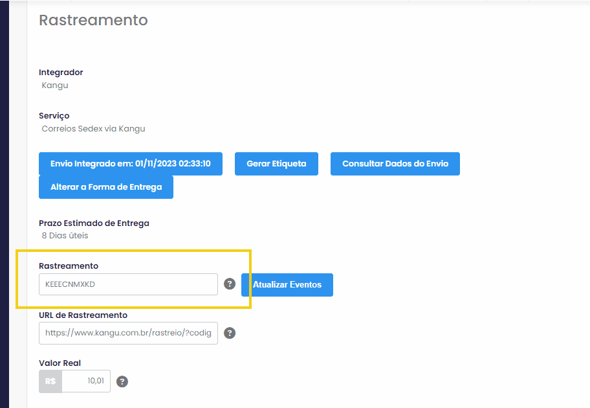Open help icon next to Valor Real

point(122,381)
